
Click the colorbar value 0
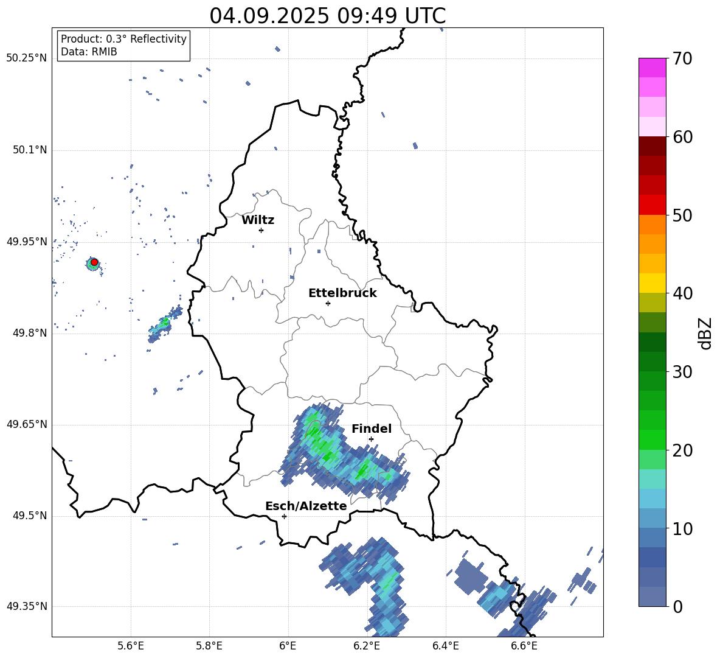point(678,606)
